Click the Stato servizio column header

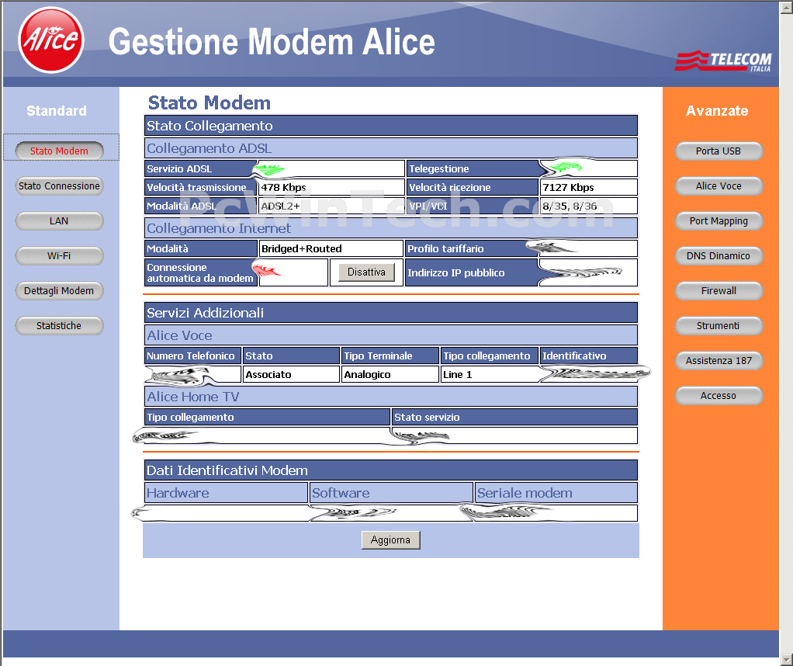[514, 417]
